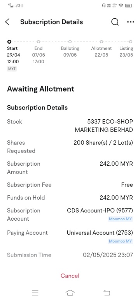Open the three-dot more options menu
Viewport: 140px width, 301px height.
point(131,22)
